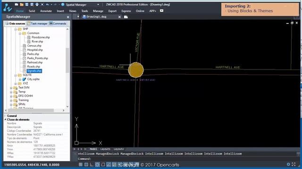This screenshot has height=169, width=302.
Task: Select Roads.shp in the tree
Action: [x=34, y=67]
